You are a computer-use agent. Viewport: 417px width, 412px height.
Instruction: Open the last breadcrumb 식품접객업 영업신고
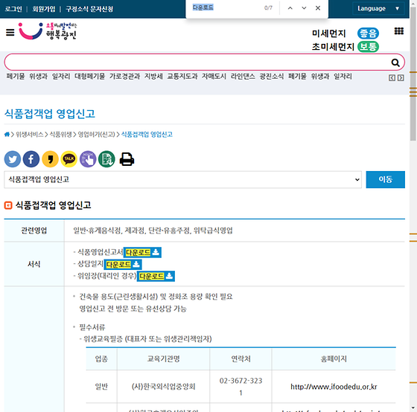(x=147, y=135)
